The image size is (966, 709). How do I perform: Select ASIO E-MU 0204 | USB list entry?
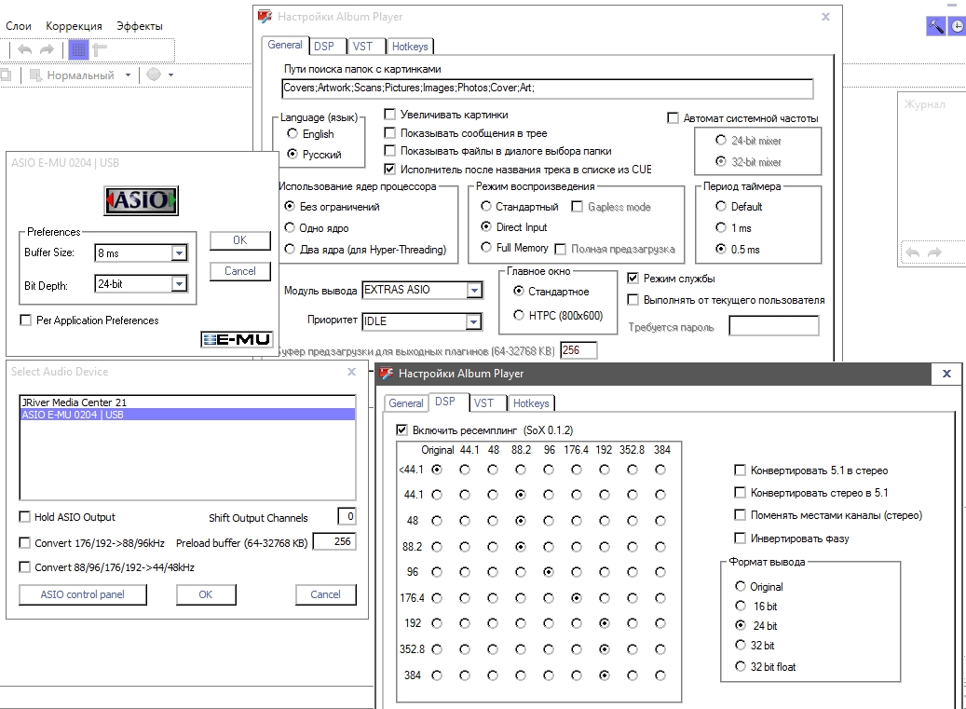click(187, 415)
